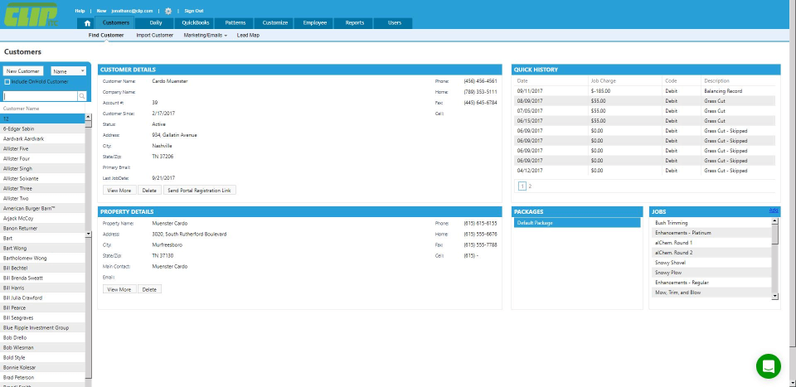Click the customer search magnifier icon
The image size is (796, 387).
82,96
